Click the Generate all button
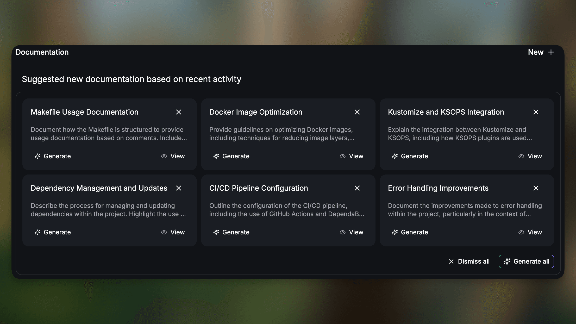The width and height of the screenshot is (576, 324). click(526, 261)
